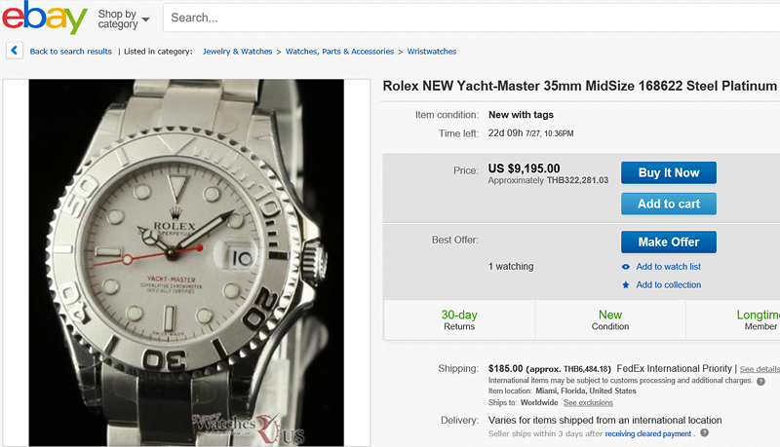780x447 pixels.
Task: Click in the Search field
Action: coord(468,18)
